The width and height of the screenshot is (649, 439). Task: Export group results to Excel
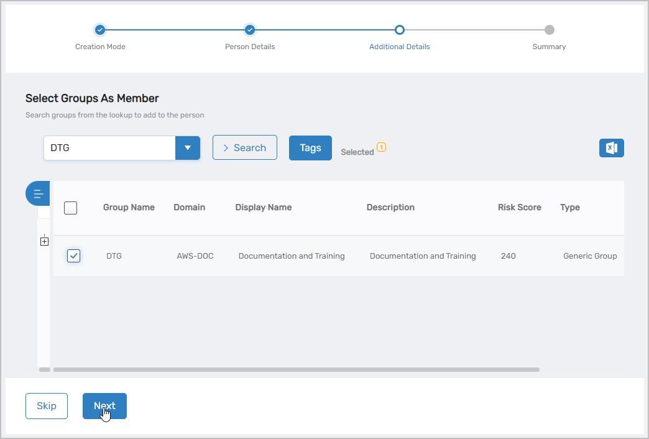point(611,147)
